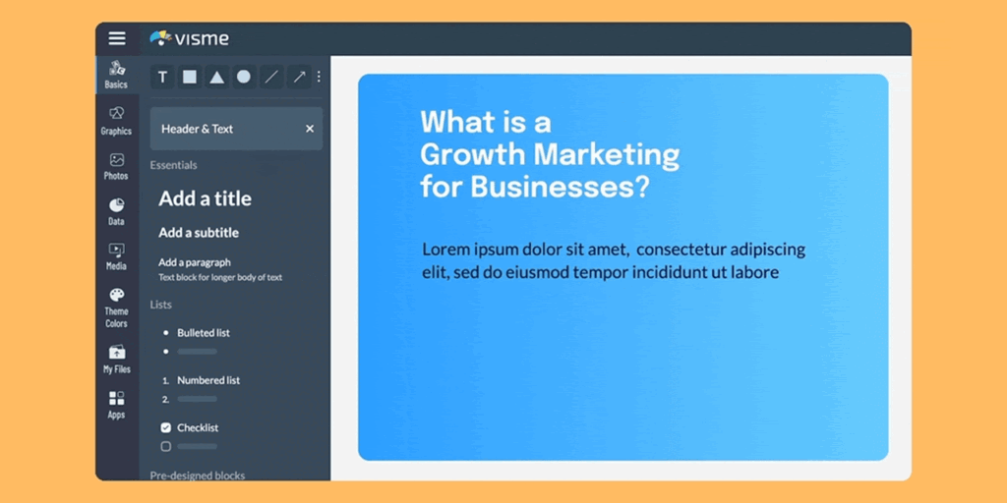1007x503 pixels.
Task: Click the 'Essentials' section label
Action: point(173,165)
